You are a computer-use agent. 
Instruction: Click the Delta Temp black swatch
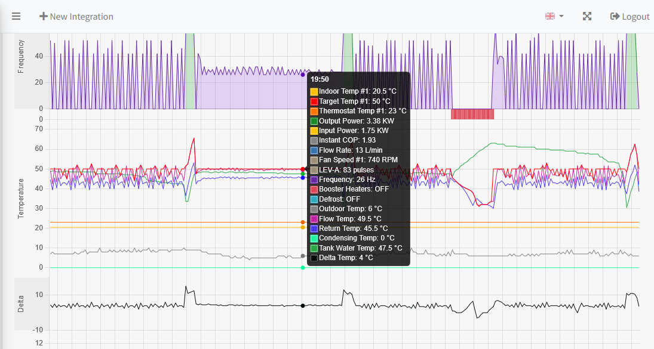click(314, 258)
